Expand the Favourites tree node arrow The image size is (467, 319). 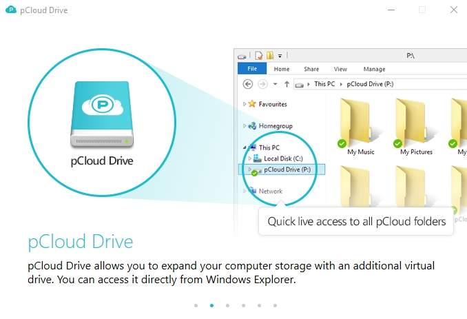(x=245, y=104)
